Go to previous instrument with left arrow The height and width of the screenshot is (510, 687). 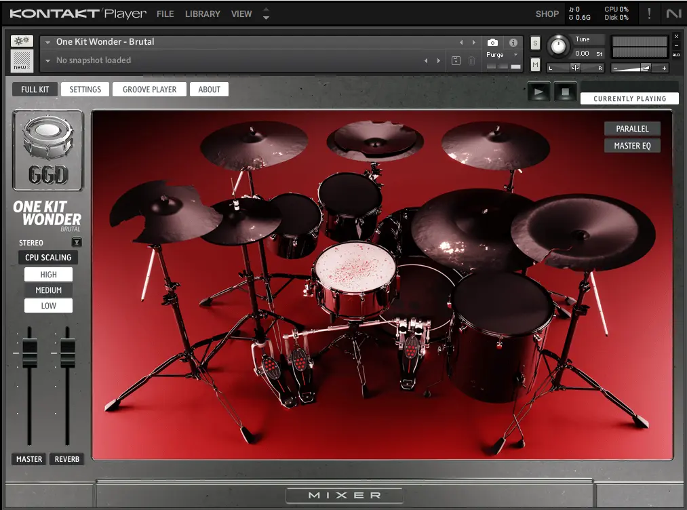coord(461,43)
